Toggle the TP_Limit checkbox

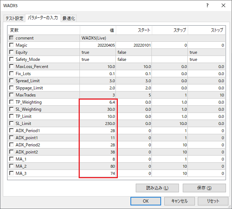click(x=11, y=116)
